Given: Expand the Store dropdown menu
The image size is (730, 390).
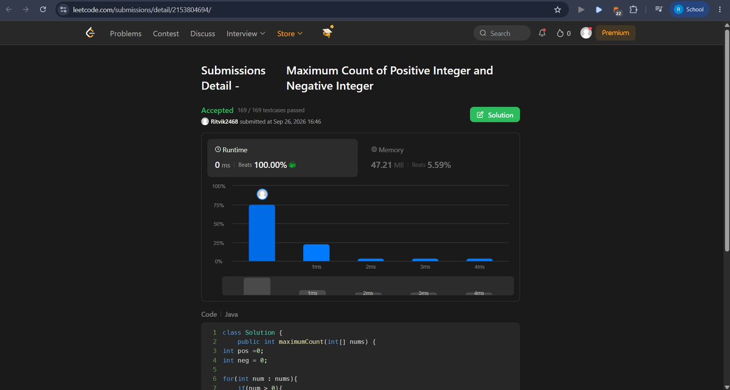Looking at the screenshot, I should 290,33.
